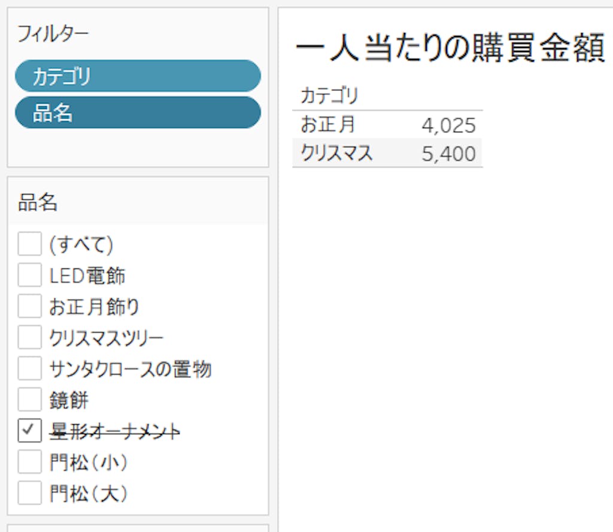The image size is (613, 532).
Task: Tick the お正月飾り checkbox
Action: (x=29, y=306)
